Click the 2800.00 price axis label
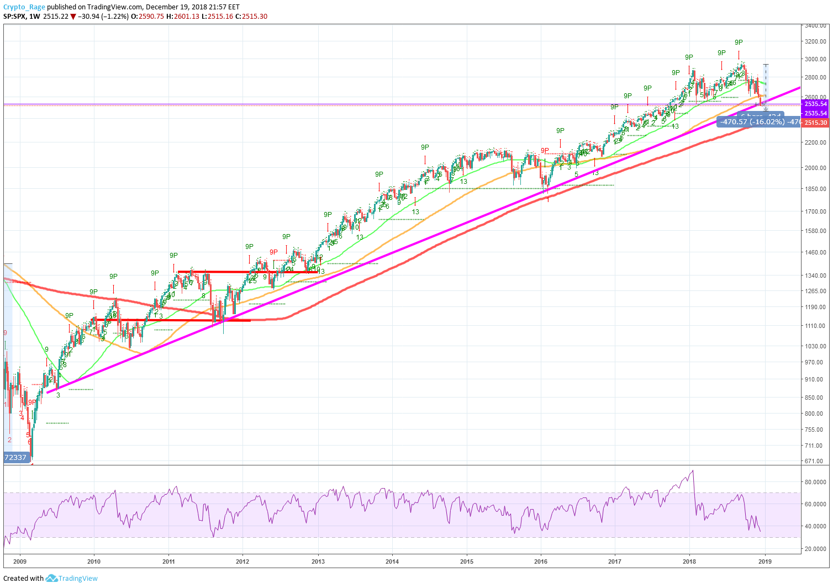 tap(816, 78)
